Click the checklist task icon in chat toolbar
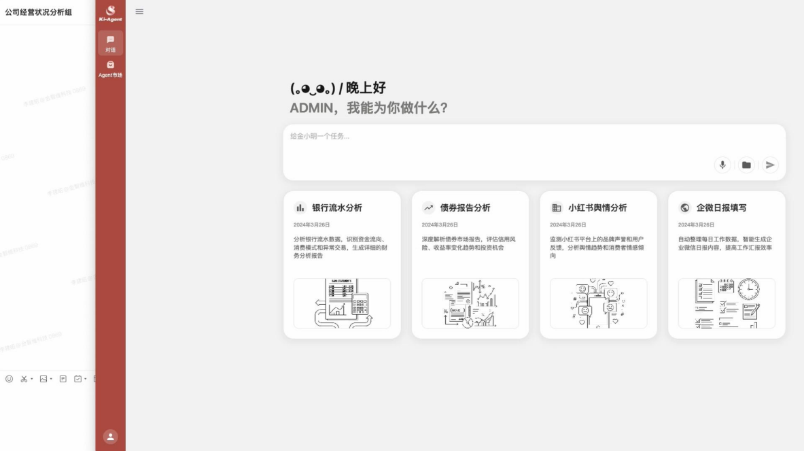Image resolution: width=804 pixels, height=451 pixels. coord(78,379)
